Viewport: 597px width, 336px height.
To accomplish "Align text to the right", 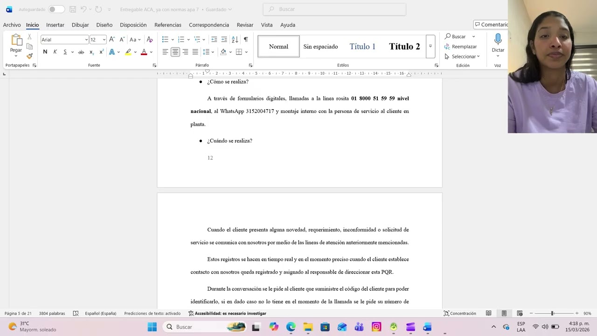I will pos(185,52).
